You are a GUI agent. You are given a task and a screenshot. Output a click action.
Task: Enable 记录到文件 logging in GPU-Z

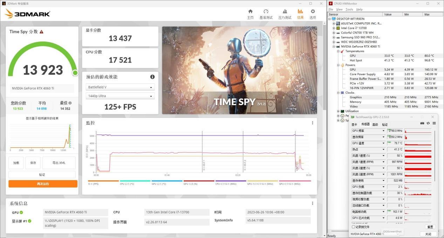[353, 226]
